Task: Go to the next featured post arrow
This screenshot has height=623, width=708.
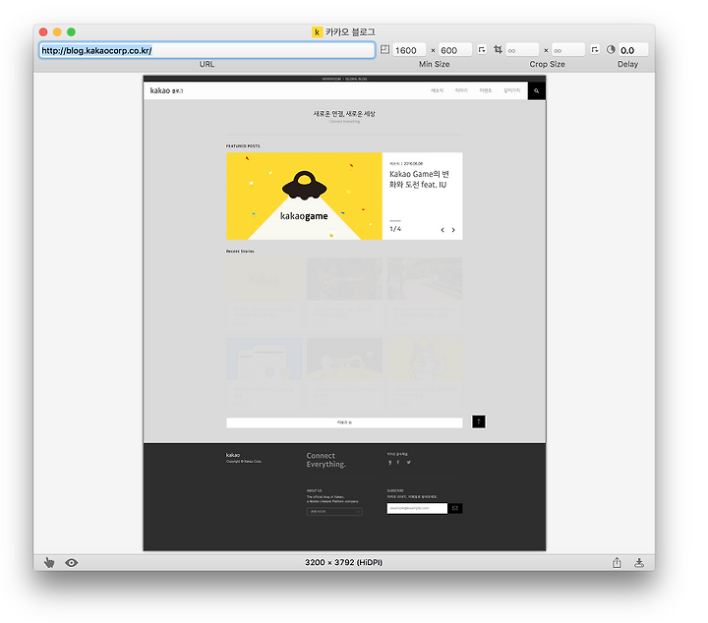Action: coord(453,230)
